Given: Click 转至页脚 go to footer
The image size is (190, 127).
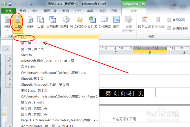Looking at the screenshot, I should [158, 22].
